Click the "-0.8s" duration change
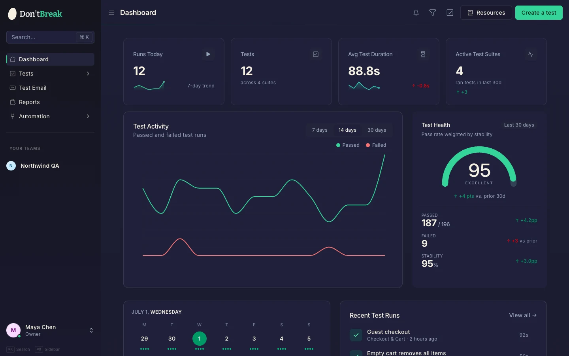569x356 pixels. click(x=421, y=86)
